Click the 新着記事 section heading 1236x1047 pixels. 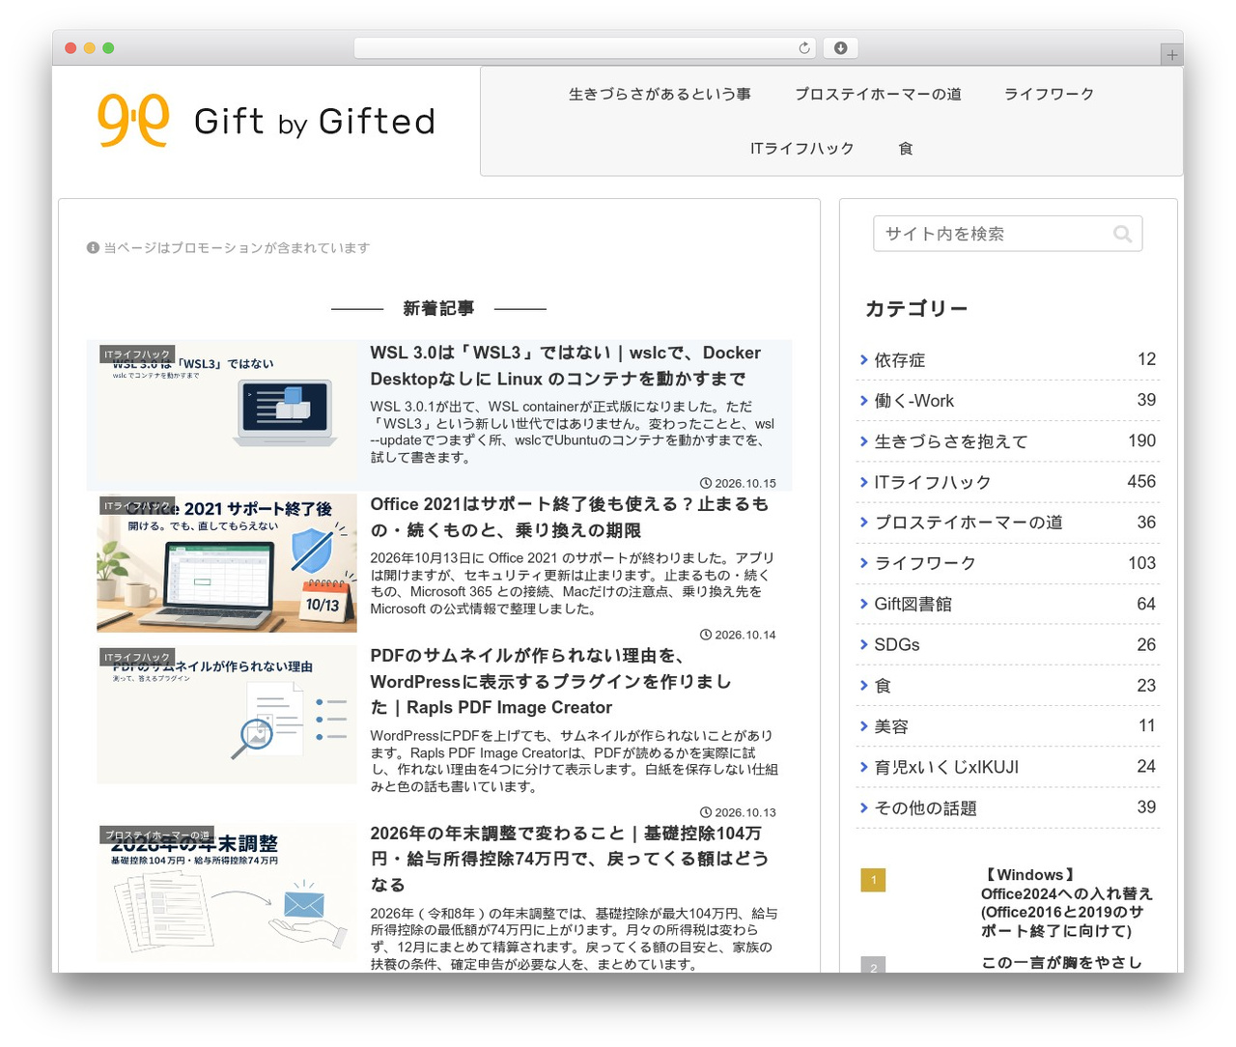(438, 308)
